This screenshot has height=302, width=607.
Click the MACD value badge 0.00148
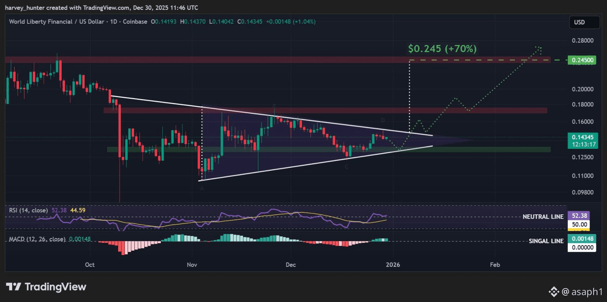click(582, 239)
